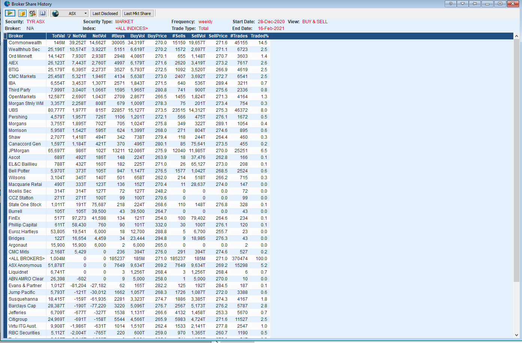Sort by the TotVal column header
The height and width of the screenshot is (343, 522).
[56, 36]
